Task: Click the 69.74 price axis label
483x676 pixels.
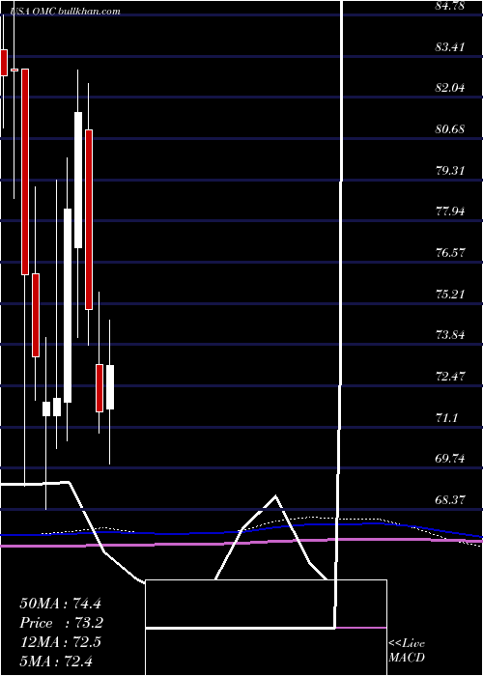Action: [450, 459]
